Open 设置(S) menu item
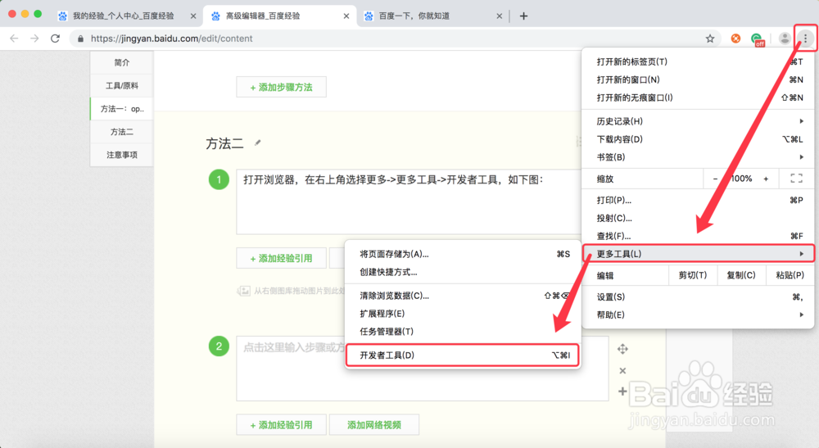 (697, 296)
